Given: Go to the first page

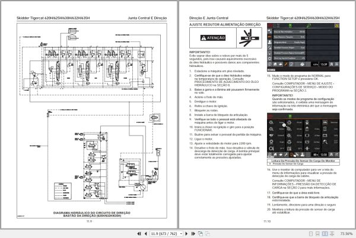Looking at the screenshot, I should [x=139, y=233].
